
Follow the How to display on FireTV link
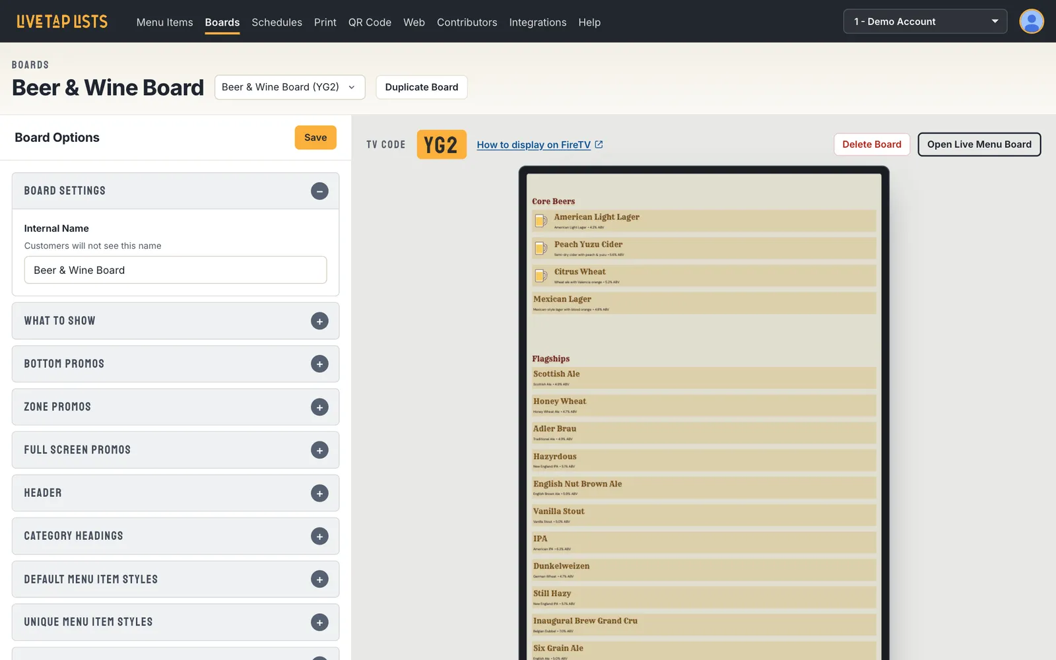[x=534, y=145]
